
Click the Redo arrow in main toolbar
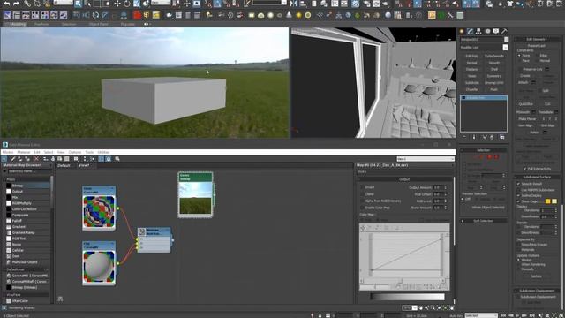[x=16, y=4]
